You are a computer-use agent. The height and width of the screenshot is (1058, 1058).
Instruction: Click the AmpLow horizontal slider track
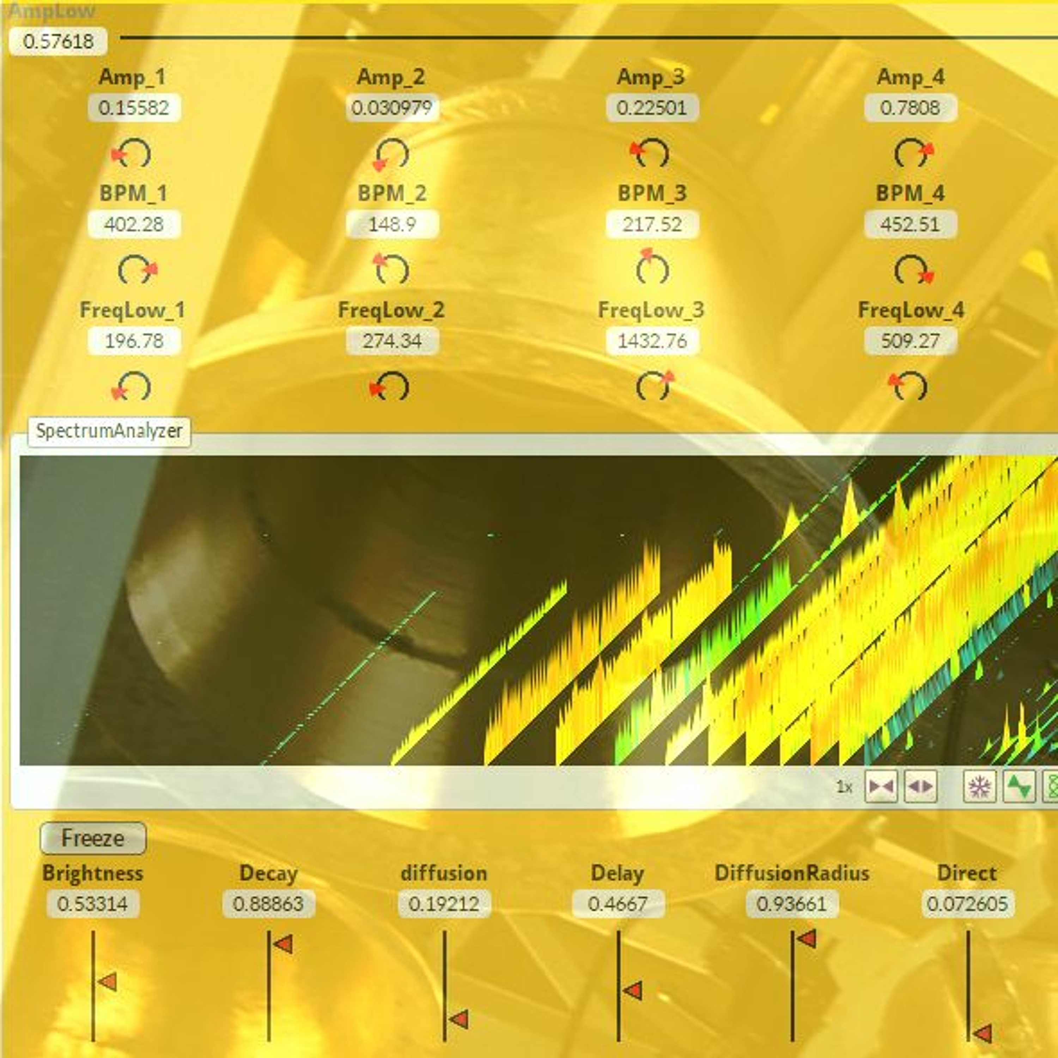coord(589,38)
